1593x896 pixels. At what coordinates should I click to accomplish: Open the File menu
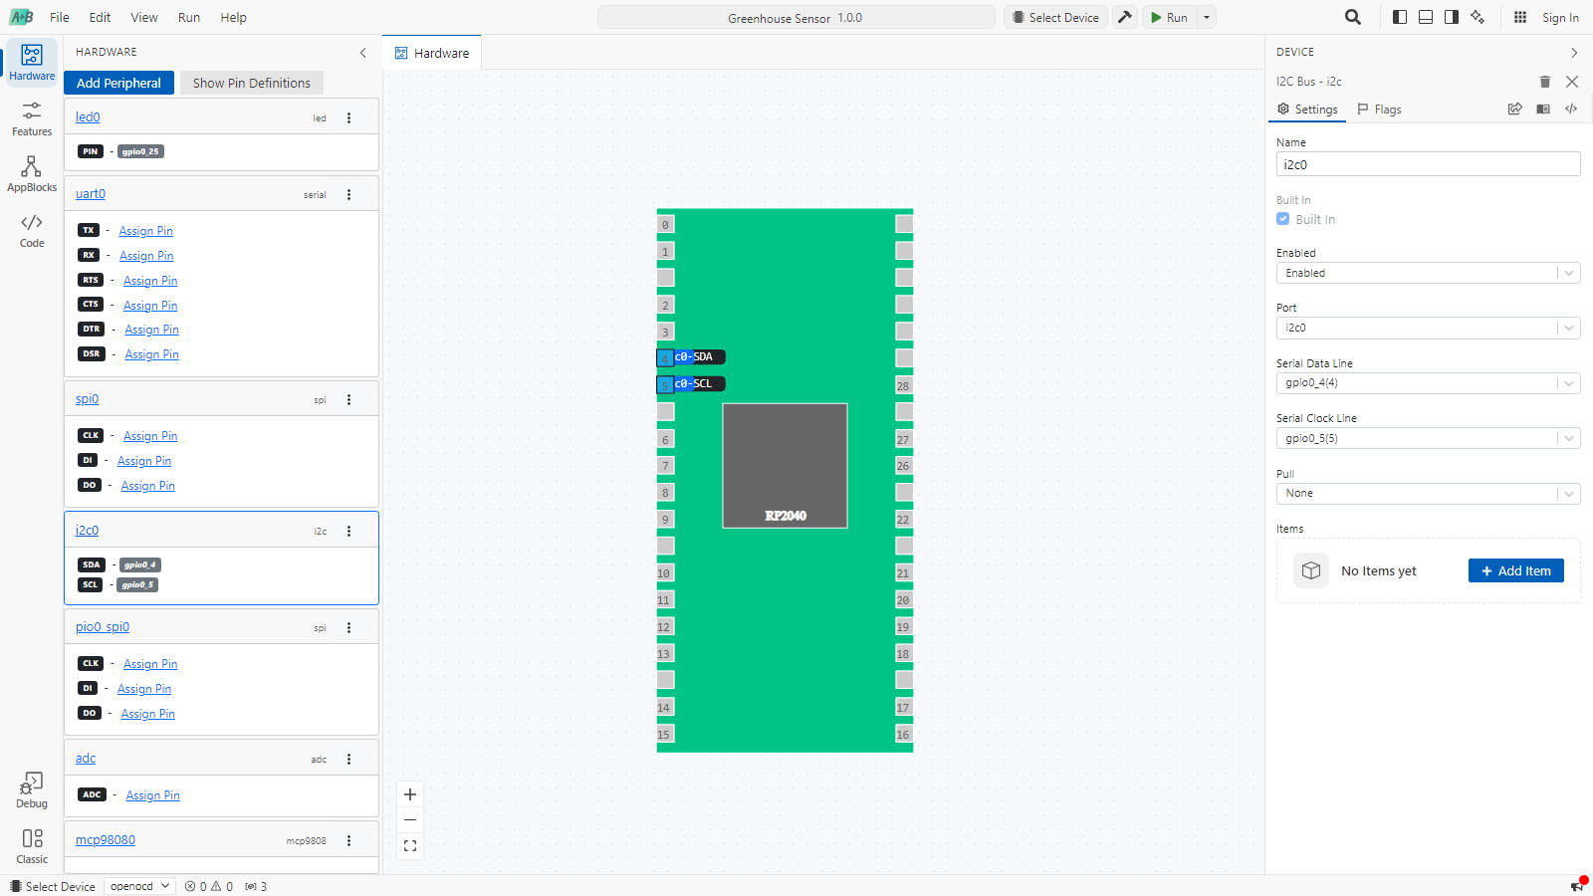60,17
